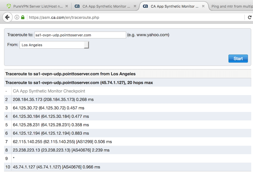This screenshot has height=173, width=253.
Task: Show site information via the info icon
Action: point(17,17)
